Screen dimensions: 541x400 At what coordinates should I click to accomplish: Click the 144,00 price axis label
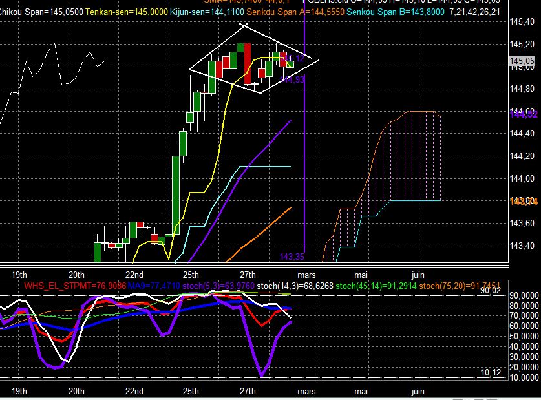click(522, 178)
